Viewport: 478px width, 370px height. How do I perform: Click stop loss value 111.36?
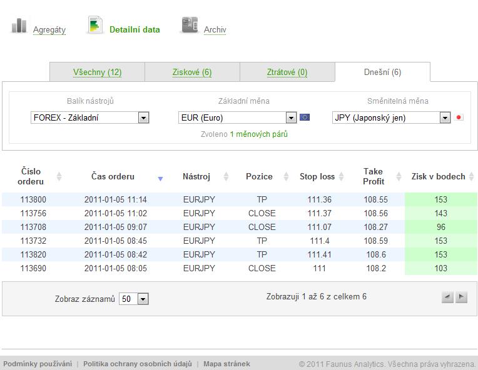coord(319,199)
